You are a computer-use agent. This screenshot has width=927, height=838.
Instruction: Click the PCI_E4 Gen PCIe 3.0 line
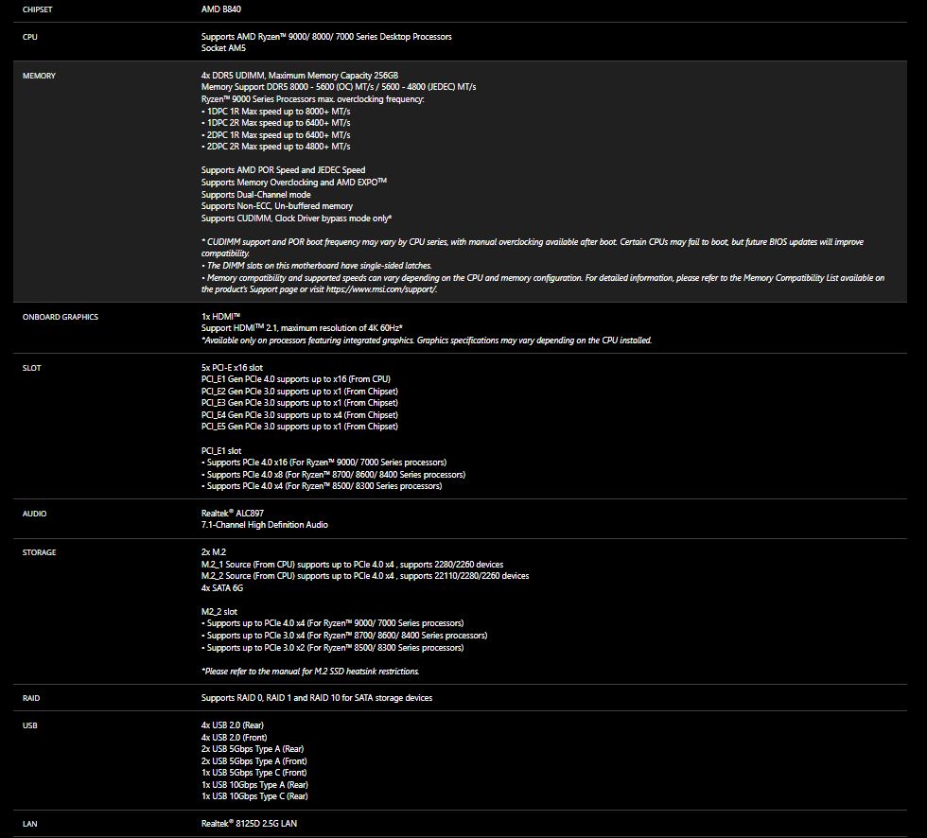[299, 414]
